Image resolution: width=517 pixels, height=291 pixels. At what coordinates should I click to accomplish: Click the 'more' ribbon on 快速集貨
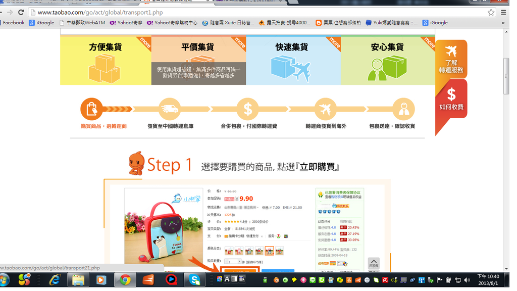coord(334,42)
